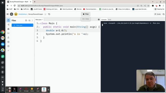Open the Files app in shelf
The image size is (166, 93).
(x=3, y=44)
